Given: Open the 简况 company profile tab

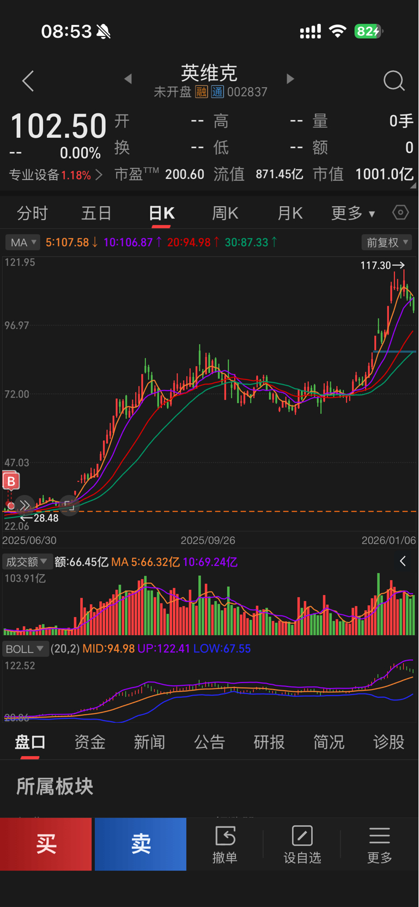Looking at the screenshot, I should pyautogui.click(x=329, y=742).
